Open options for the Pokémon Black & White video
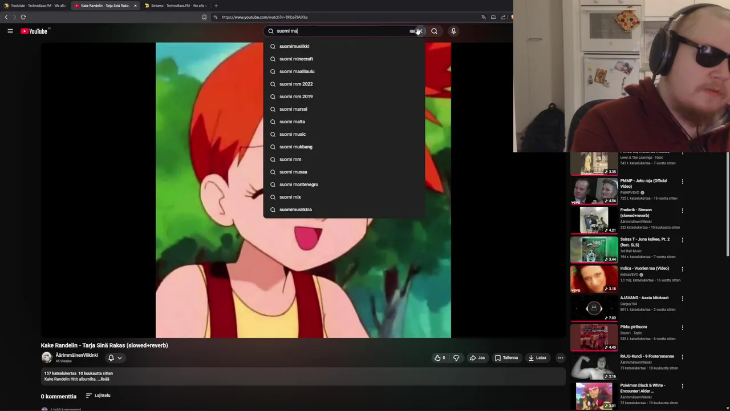This screenshot has height=411, width=730. [x=682, y=386]
